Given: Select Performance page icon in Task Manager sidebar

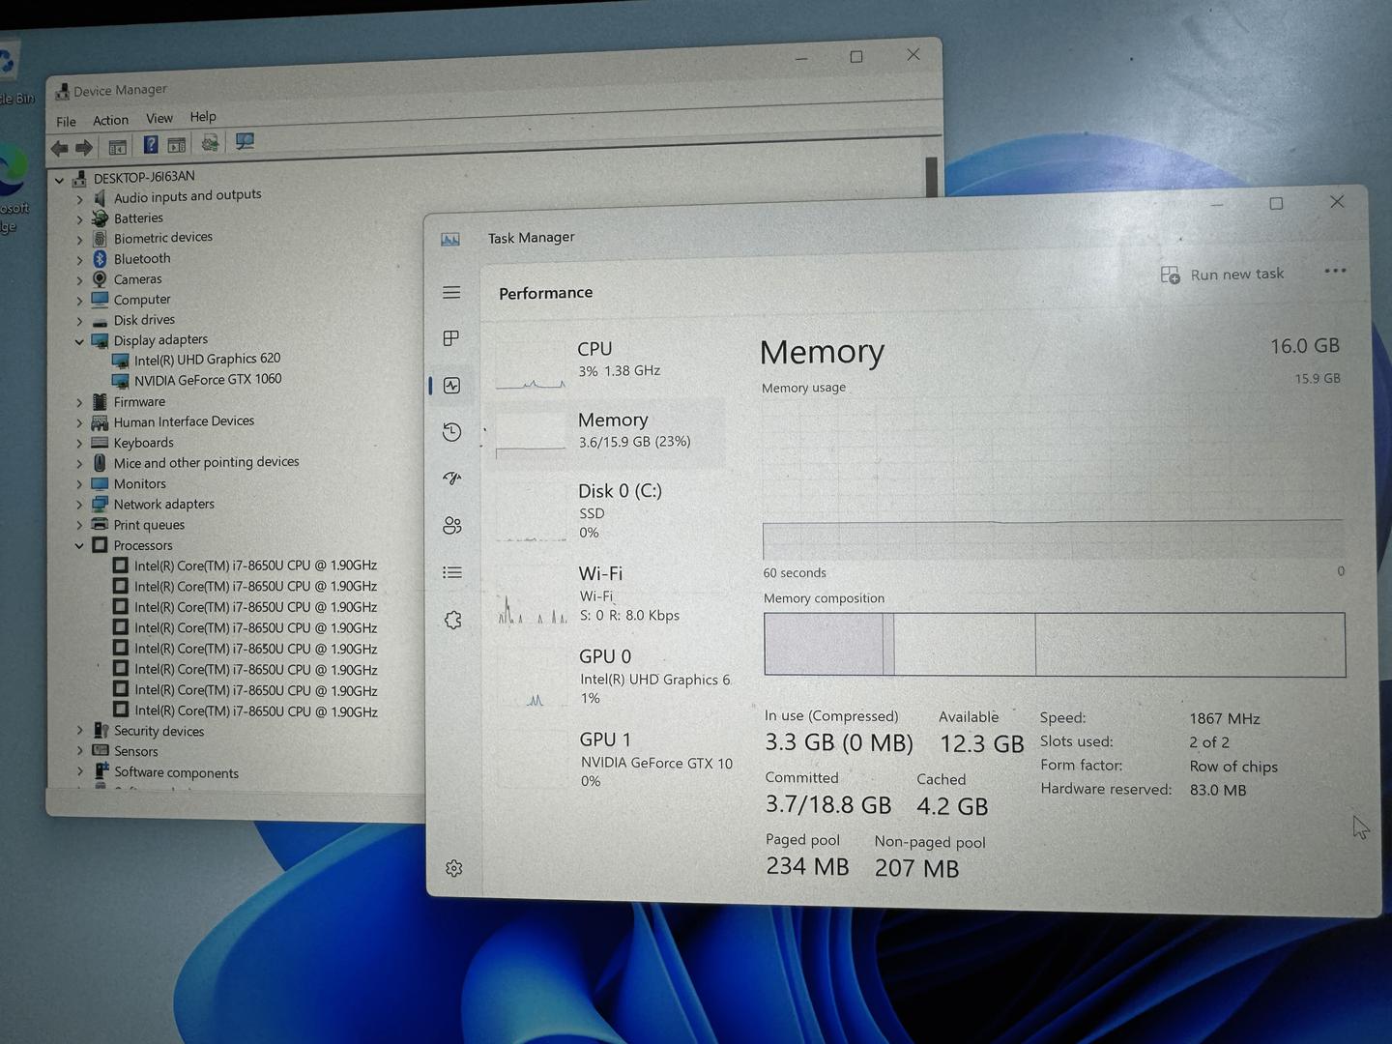Looking at the screenshot, I should (451, 386).
